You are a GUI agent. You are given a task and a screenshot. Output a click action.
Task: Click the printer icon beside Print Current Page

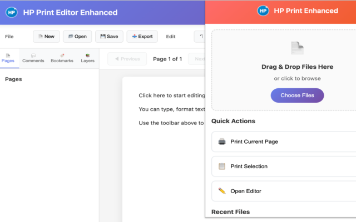coord(222,142)
